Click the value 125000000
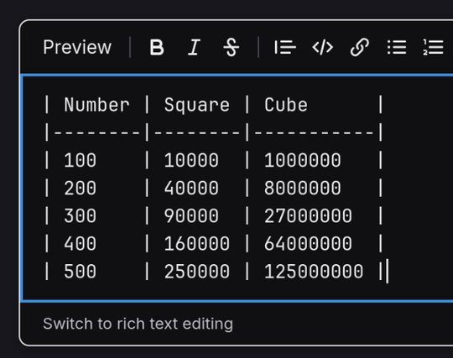This screenshot has width=453, height=358. coord(314,272)
